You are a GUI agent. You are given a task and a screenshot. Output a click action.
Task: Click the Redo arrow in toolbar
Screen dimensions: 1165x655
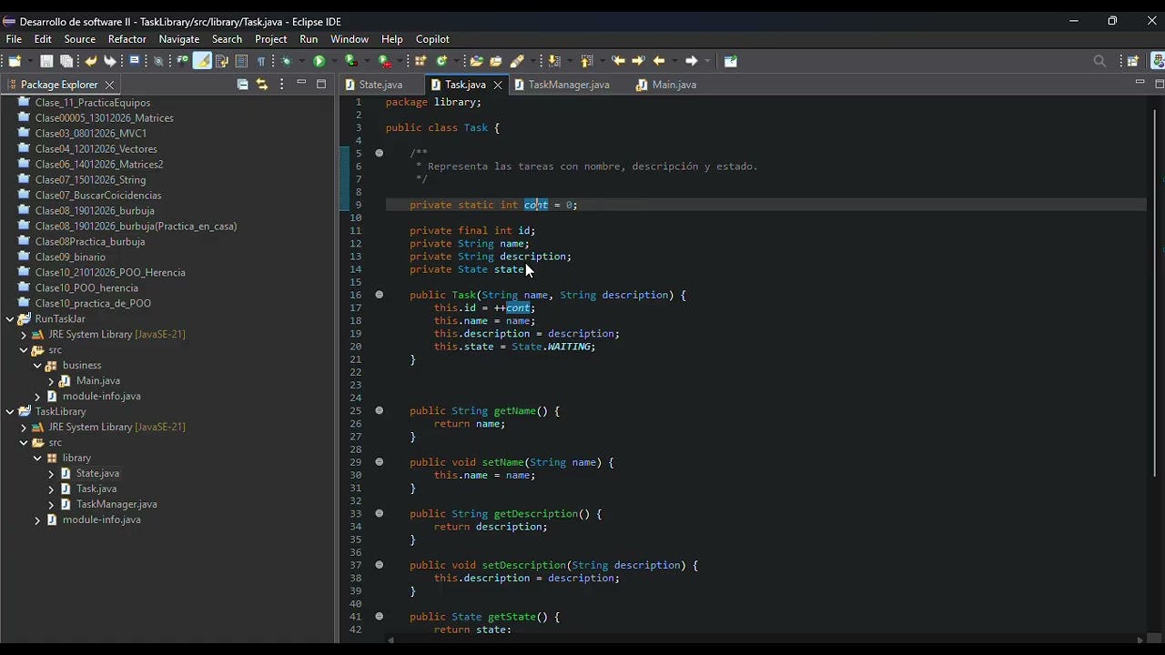click(x=110, y=61)
